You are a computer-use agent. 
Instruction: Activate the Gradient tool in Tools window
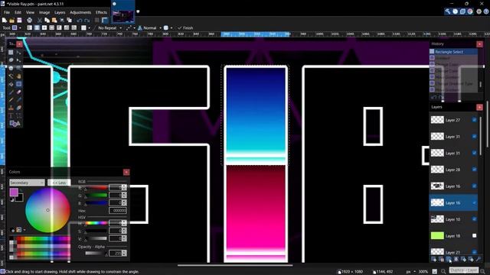click(x=18, y=84)
